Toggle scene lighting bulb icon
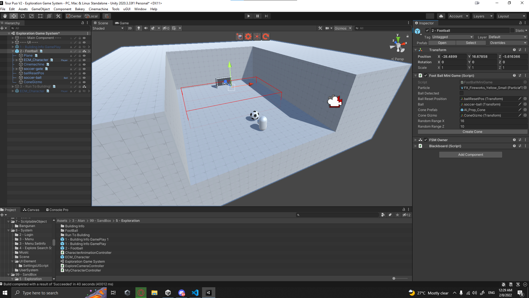This screenshot has width=529, height=298. point(139,28)
